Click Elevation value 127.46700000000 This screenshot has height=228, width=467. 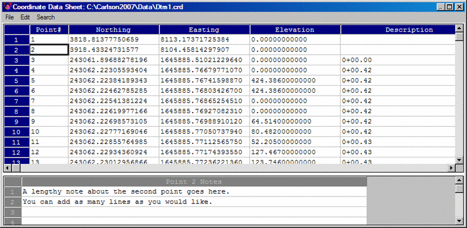(x=295, y=152)
